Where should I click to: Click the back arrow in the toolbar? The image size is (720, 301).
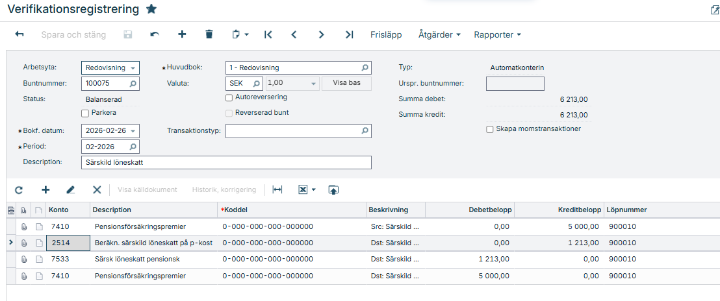pyautogui.click(x=19, y=34)
